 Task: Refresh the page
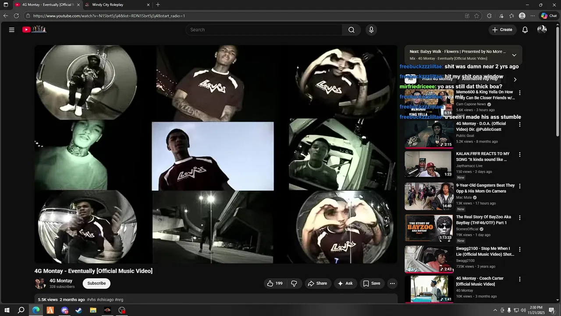pyautogui.click(x=16, y=16)
